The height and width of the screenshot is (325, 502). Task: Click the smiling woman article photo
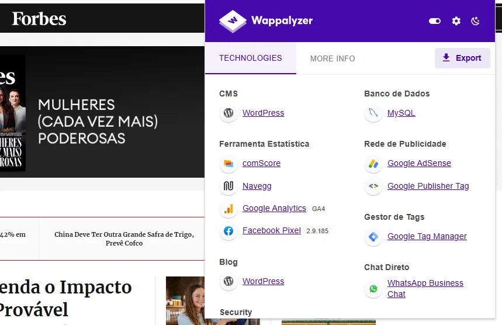click(x=185, y=300)
